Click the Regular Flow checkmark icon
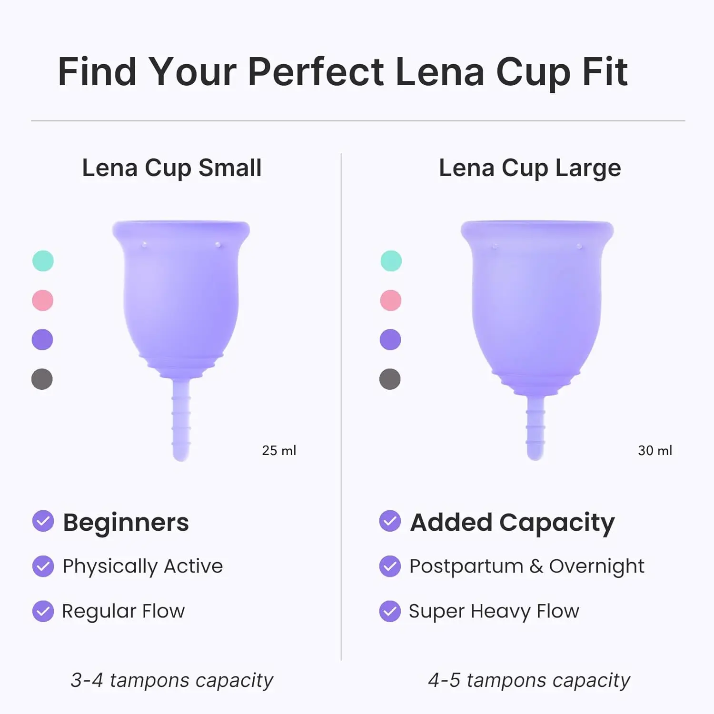 pyautogui.click(x=43, y=611)
